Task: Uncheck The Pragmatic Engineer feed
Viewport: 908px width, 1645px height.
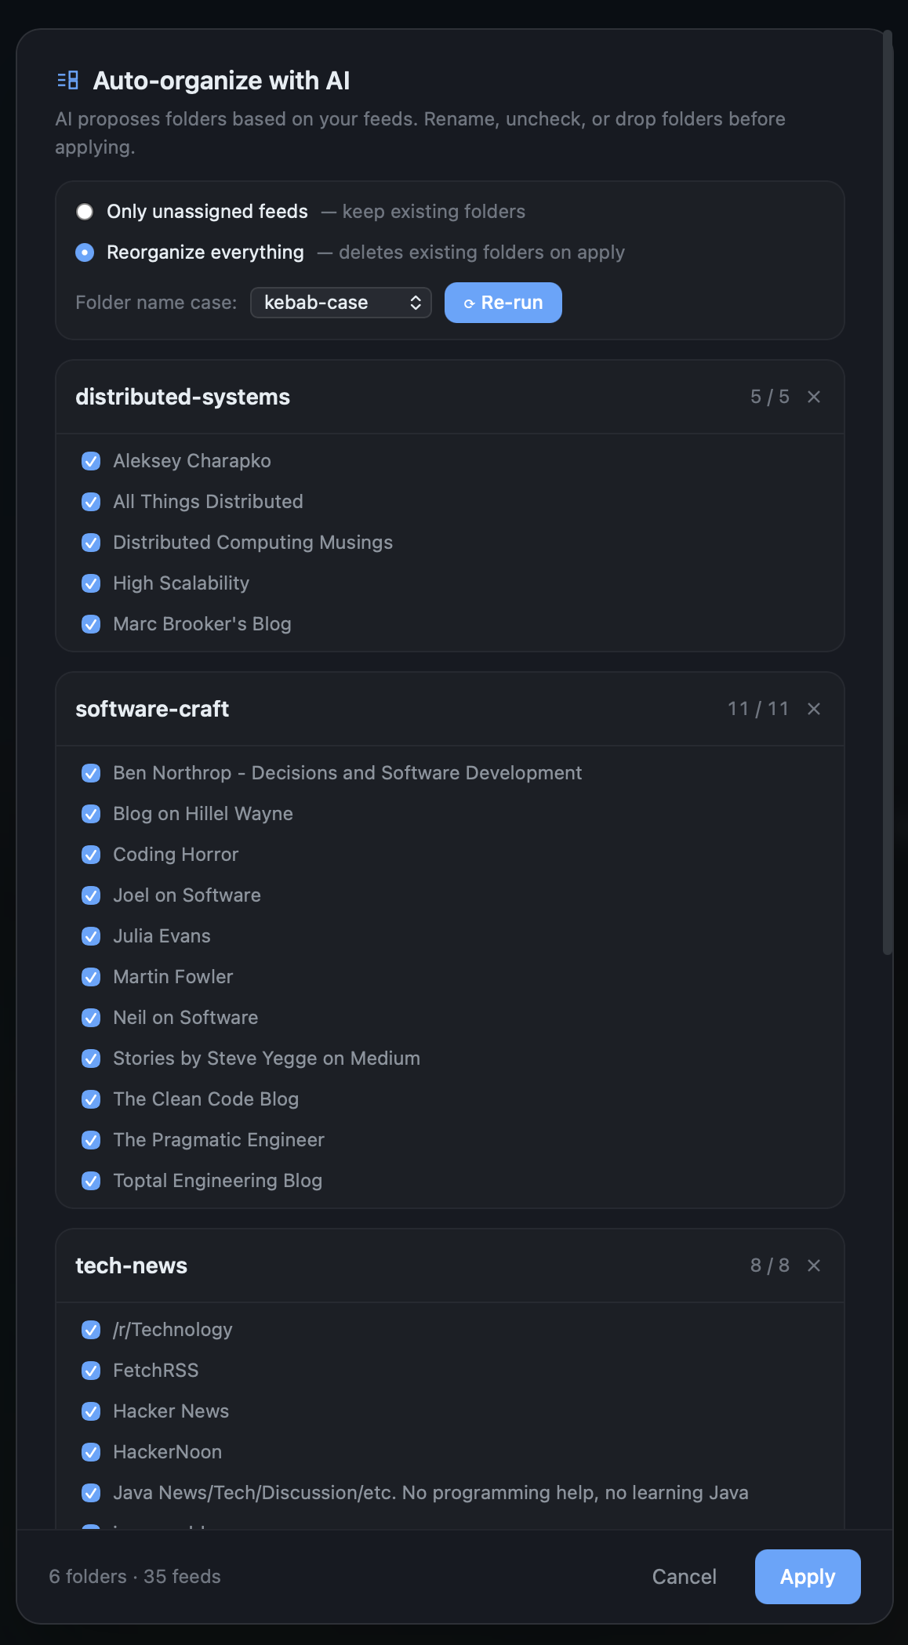Action: tap(91, 1140)
